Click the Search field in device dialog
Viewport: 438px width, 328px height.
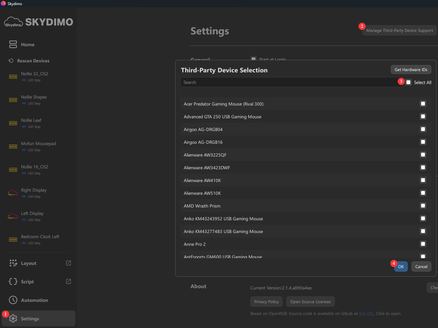(292, 82)
